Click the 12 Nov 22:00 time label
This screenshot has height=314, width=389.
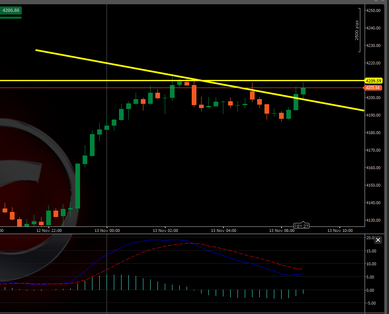point(49,231)
